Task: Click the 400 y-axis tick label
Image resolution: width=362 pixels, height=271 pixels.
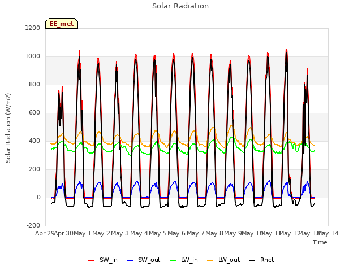Action: [35, 141]
